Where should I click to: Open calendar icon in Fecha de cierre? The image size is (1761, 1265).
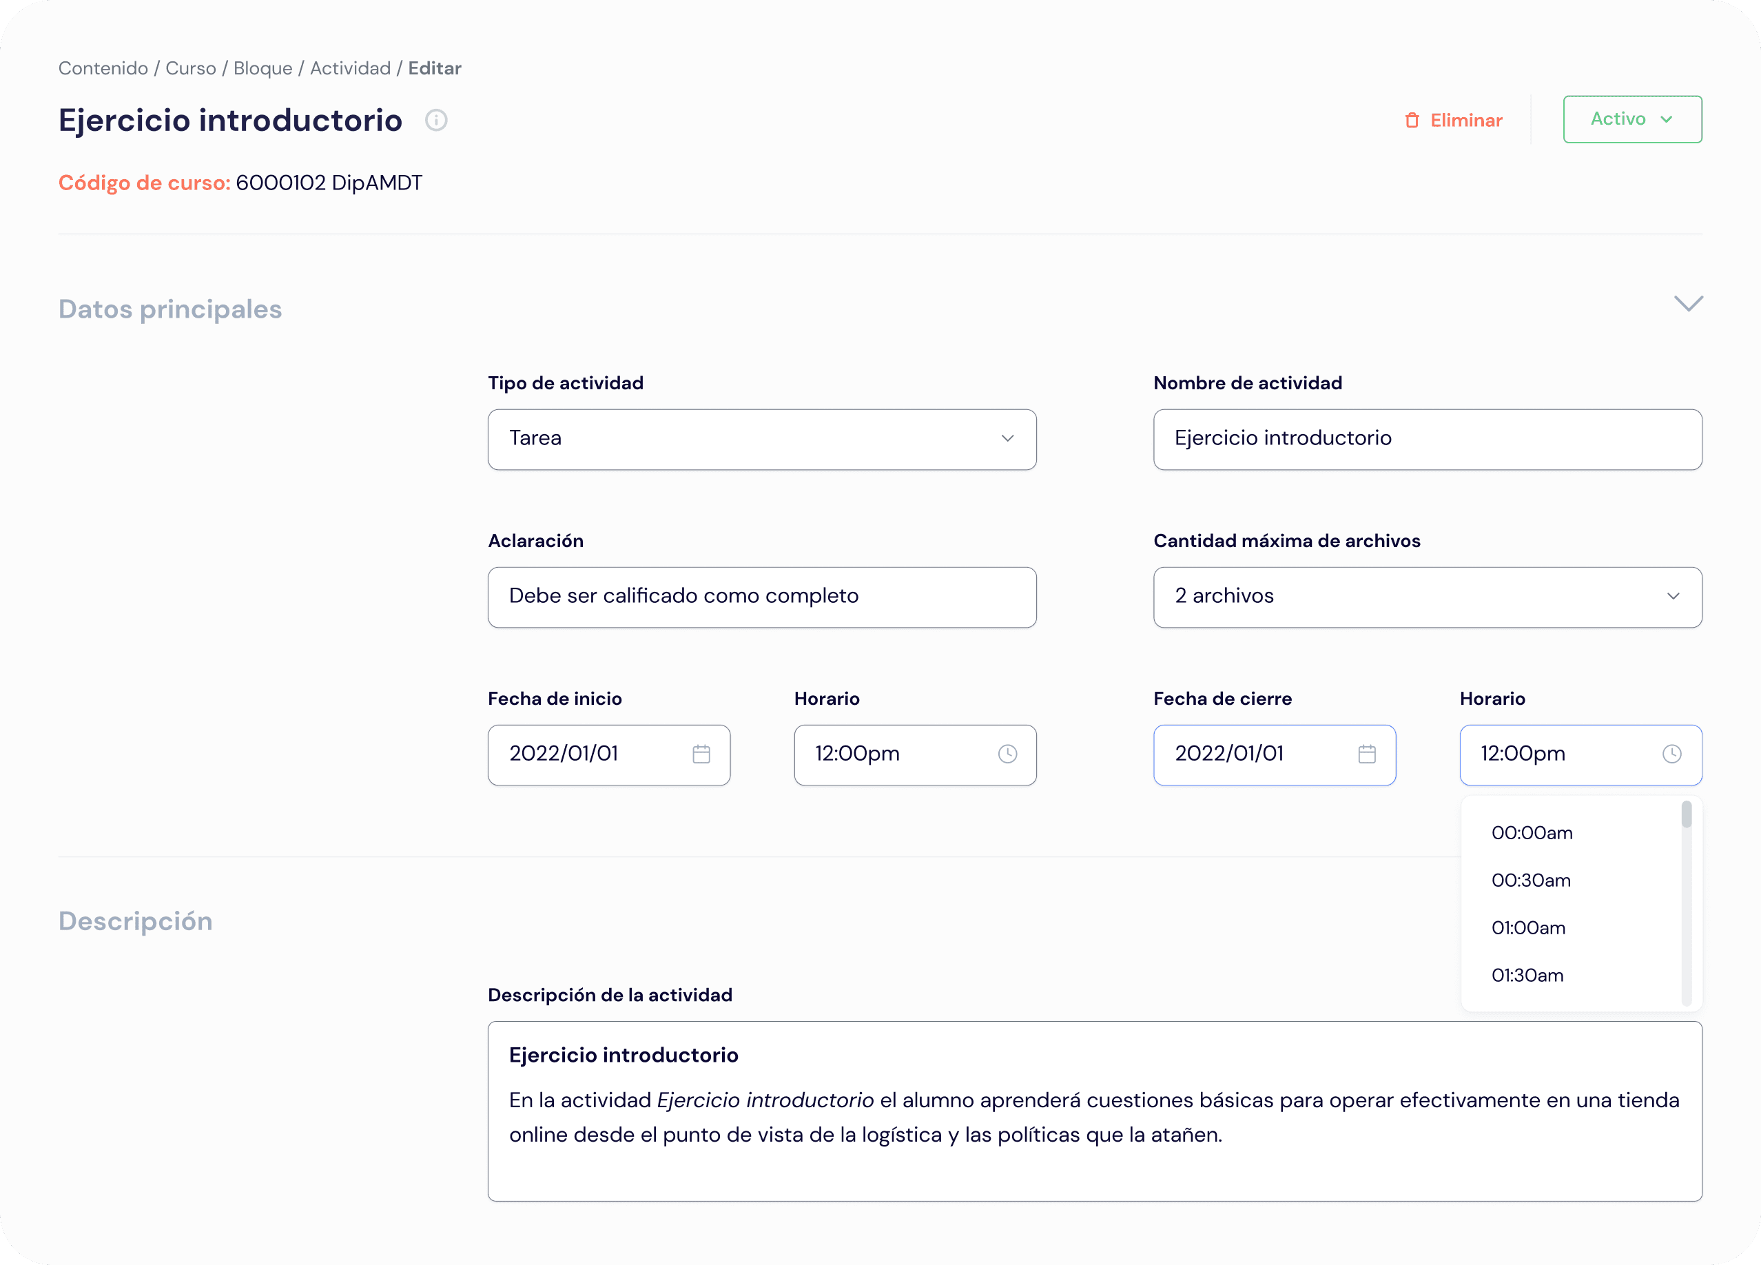click(x=1366, y=754)
